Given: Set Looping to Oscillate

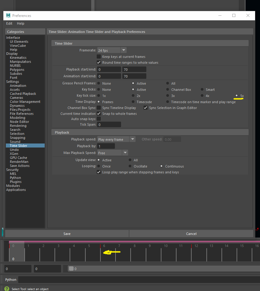Looking at the screenshot, I should tap(130, 166).
